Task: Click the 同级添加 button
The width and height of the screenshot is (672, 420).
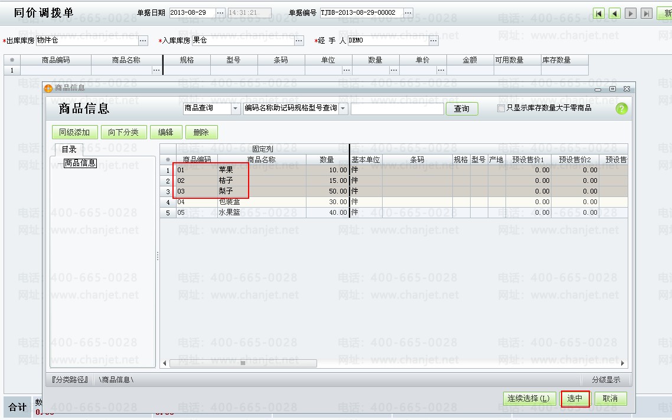Action: coord(74,132)
